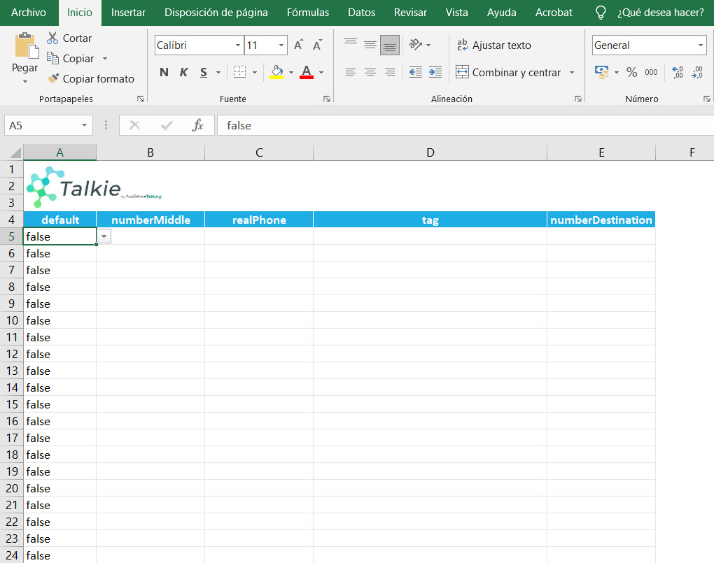Open font color dropdown arrow
Viewport: 714px width, 563px height.
[x=321, y=72]
